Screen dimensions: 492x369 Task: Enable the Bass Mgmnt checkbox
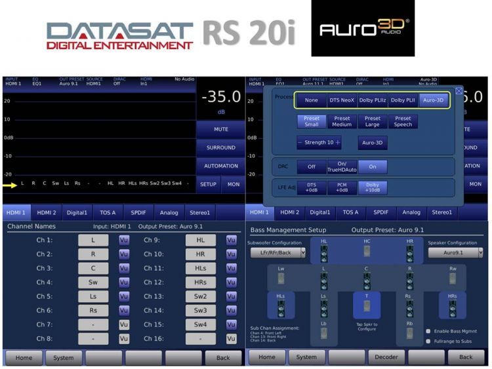(x=428, y=332)
